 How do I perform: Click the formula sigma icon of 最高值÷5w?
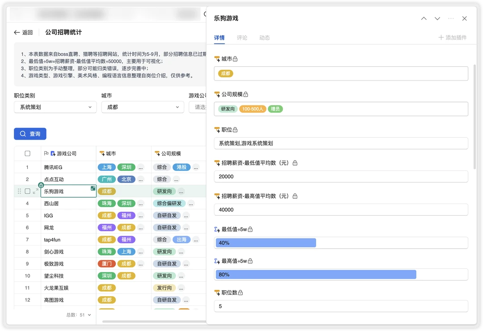pyautogui.click(x=217, y=261)
